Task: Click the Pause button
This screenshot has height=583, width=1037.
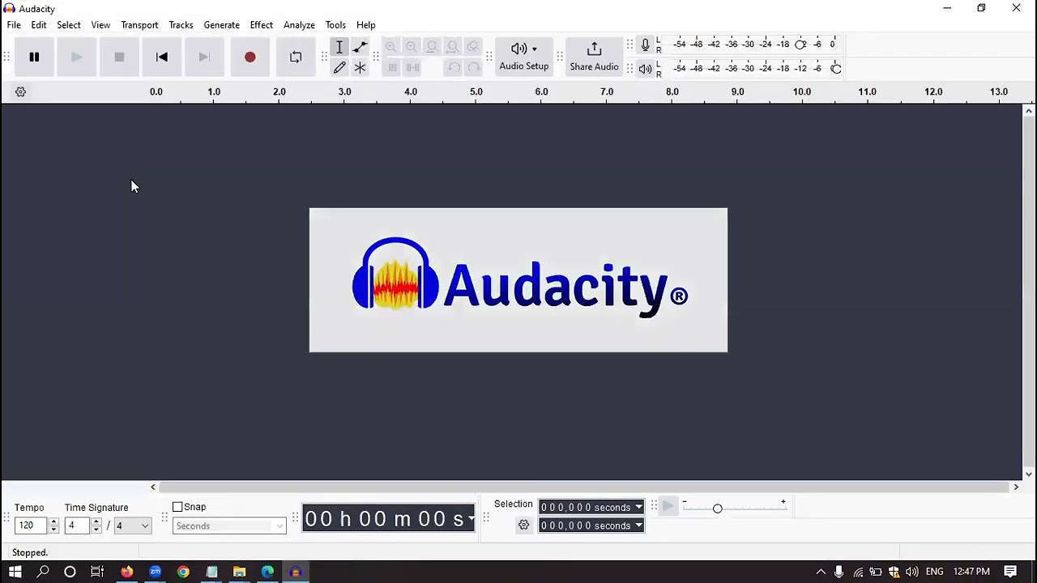Action: (34, 57)
